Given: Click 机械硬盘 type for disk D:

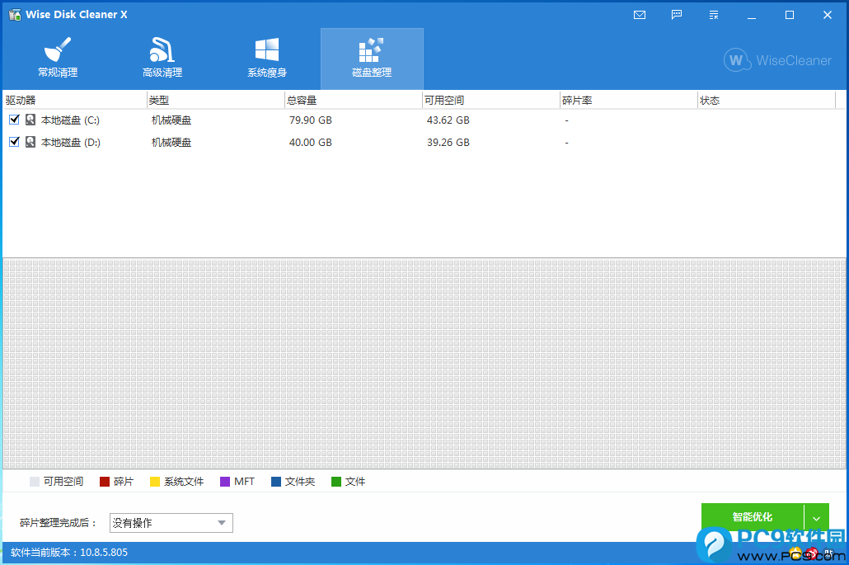Looking at the screenshot, I should (x=171, y=143).
